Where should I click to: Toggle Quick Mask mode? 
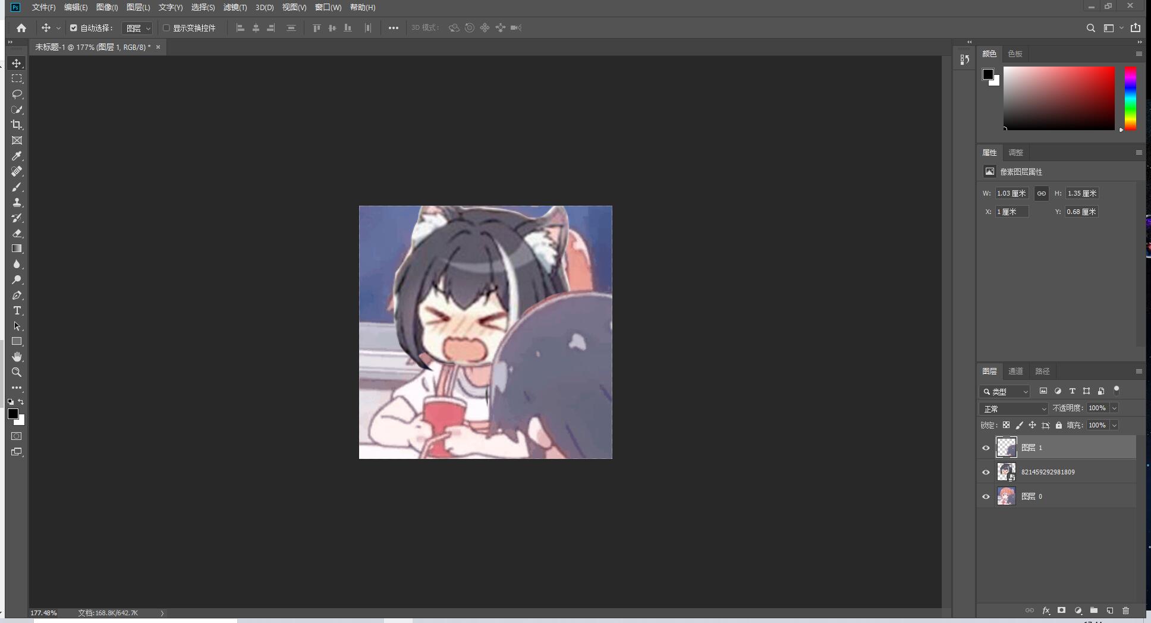(x=17, y=436)
